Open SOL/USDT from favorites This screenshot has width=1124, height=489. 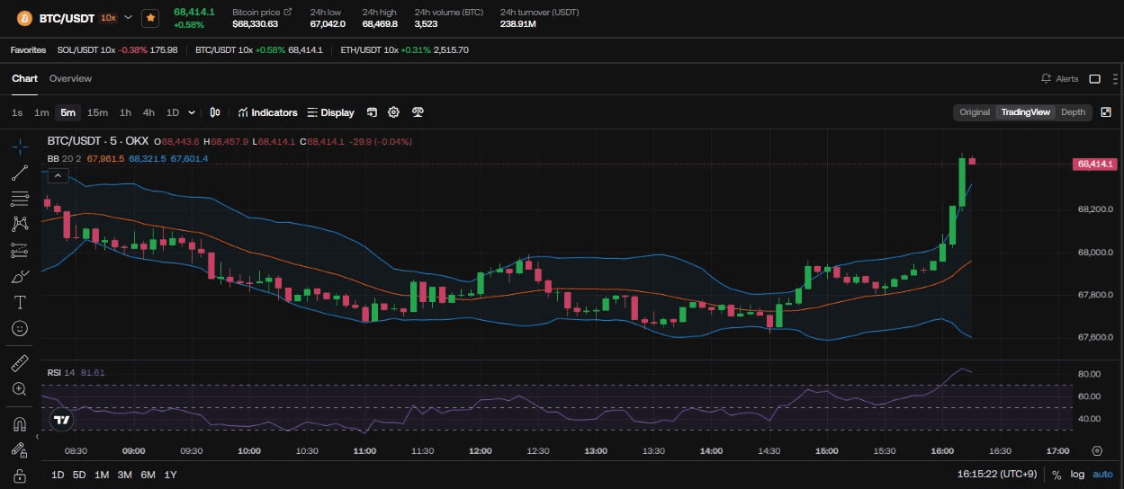[117, 49]
